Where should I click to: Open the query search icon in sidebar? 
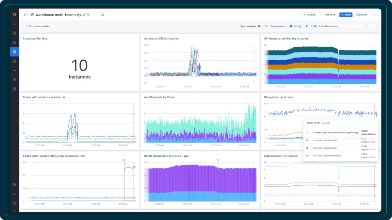15,43
